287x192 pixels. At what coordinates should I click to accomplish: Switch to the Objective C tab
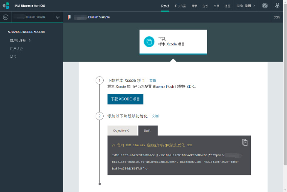(122, 131)
